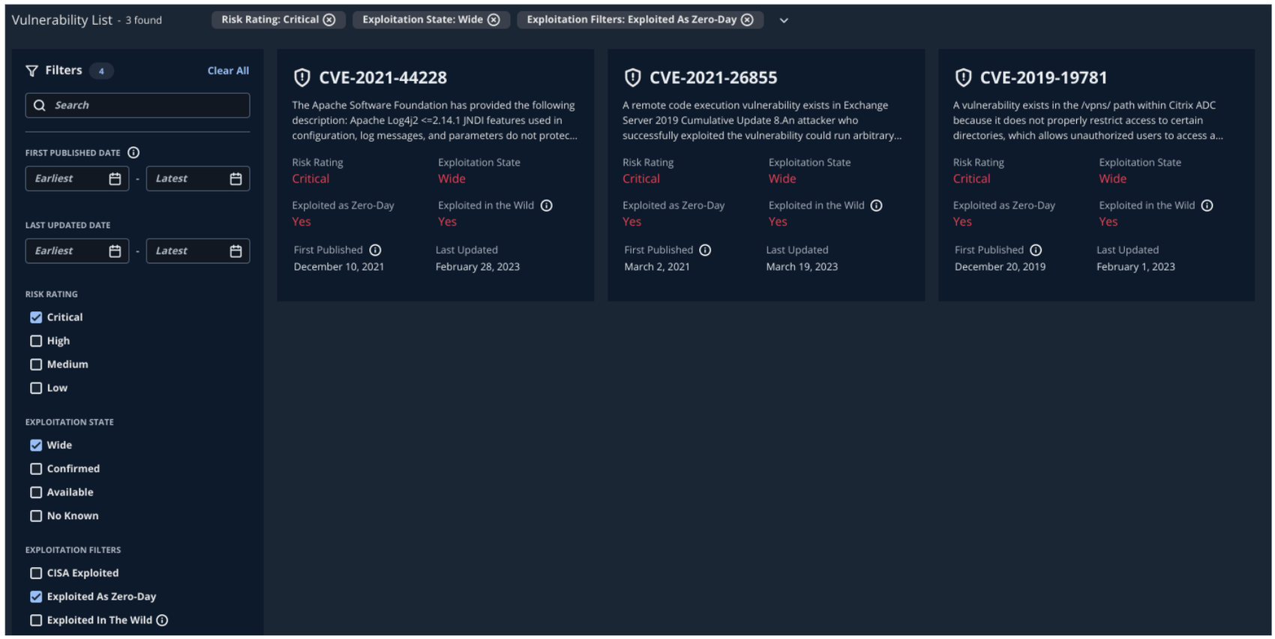This screenshot has width=1275, height=639.
Task: Show info for Exploited In The Wild filter
Action: [x=162, y=620]
